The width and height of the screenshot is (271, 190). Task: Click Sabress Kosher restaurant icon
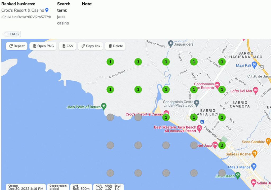coord(255,154)
